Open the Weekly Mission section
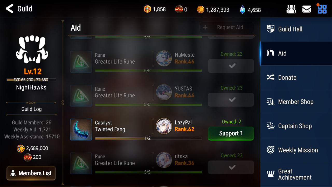The image size is (332, 187). click(x=296, y=150)
